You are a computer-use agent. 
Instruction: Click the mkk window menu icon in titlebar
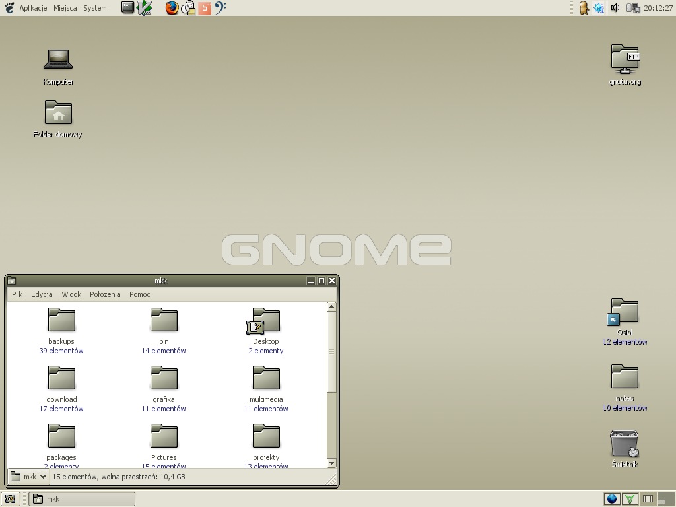tap(12, 281)
